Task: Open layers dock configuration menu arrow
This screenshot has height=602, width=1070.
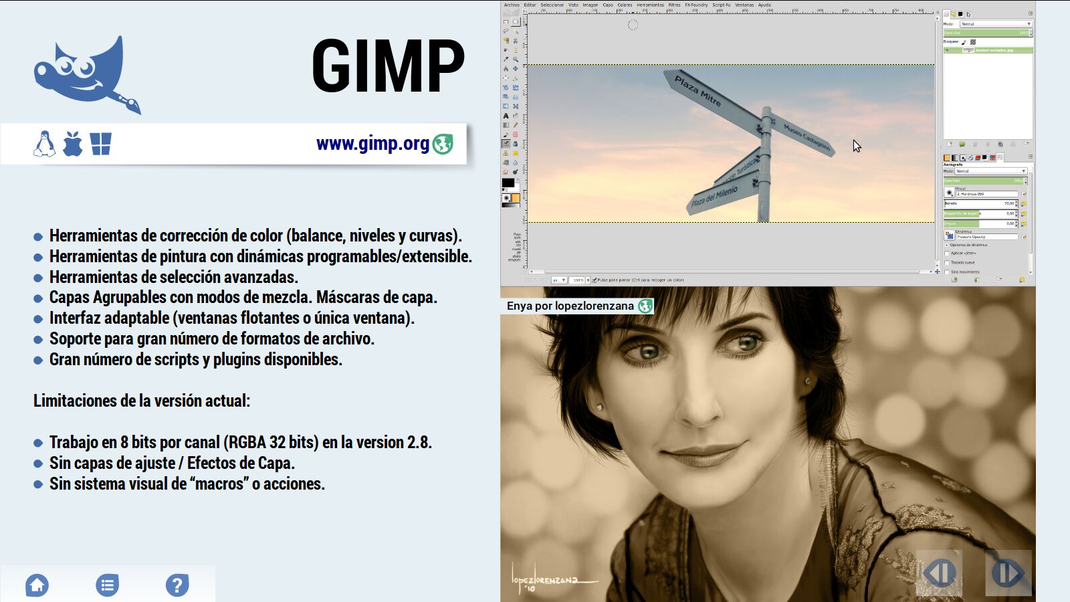Action: pos(1031,13)
